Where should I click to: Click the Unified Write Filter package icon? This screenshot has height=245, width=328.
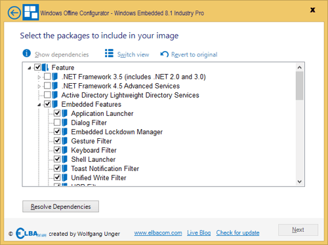click(64, 178)
